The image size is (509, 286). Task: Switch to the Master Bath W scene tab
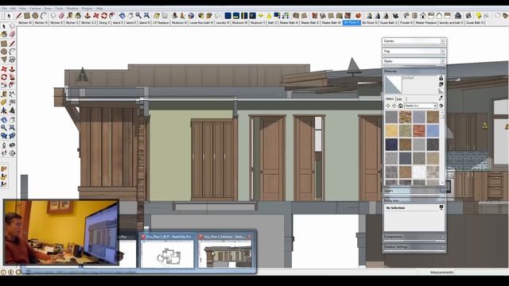[332, 23]
